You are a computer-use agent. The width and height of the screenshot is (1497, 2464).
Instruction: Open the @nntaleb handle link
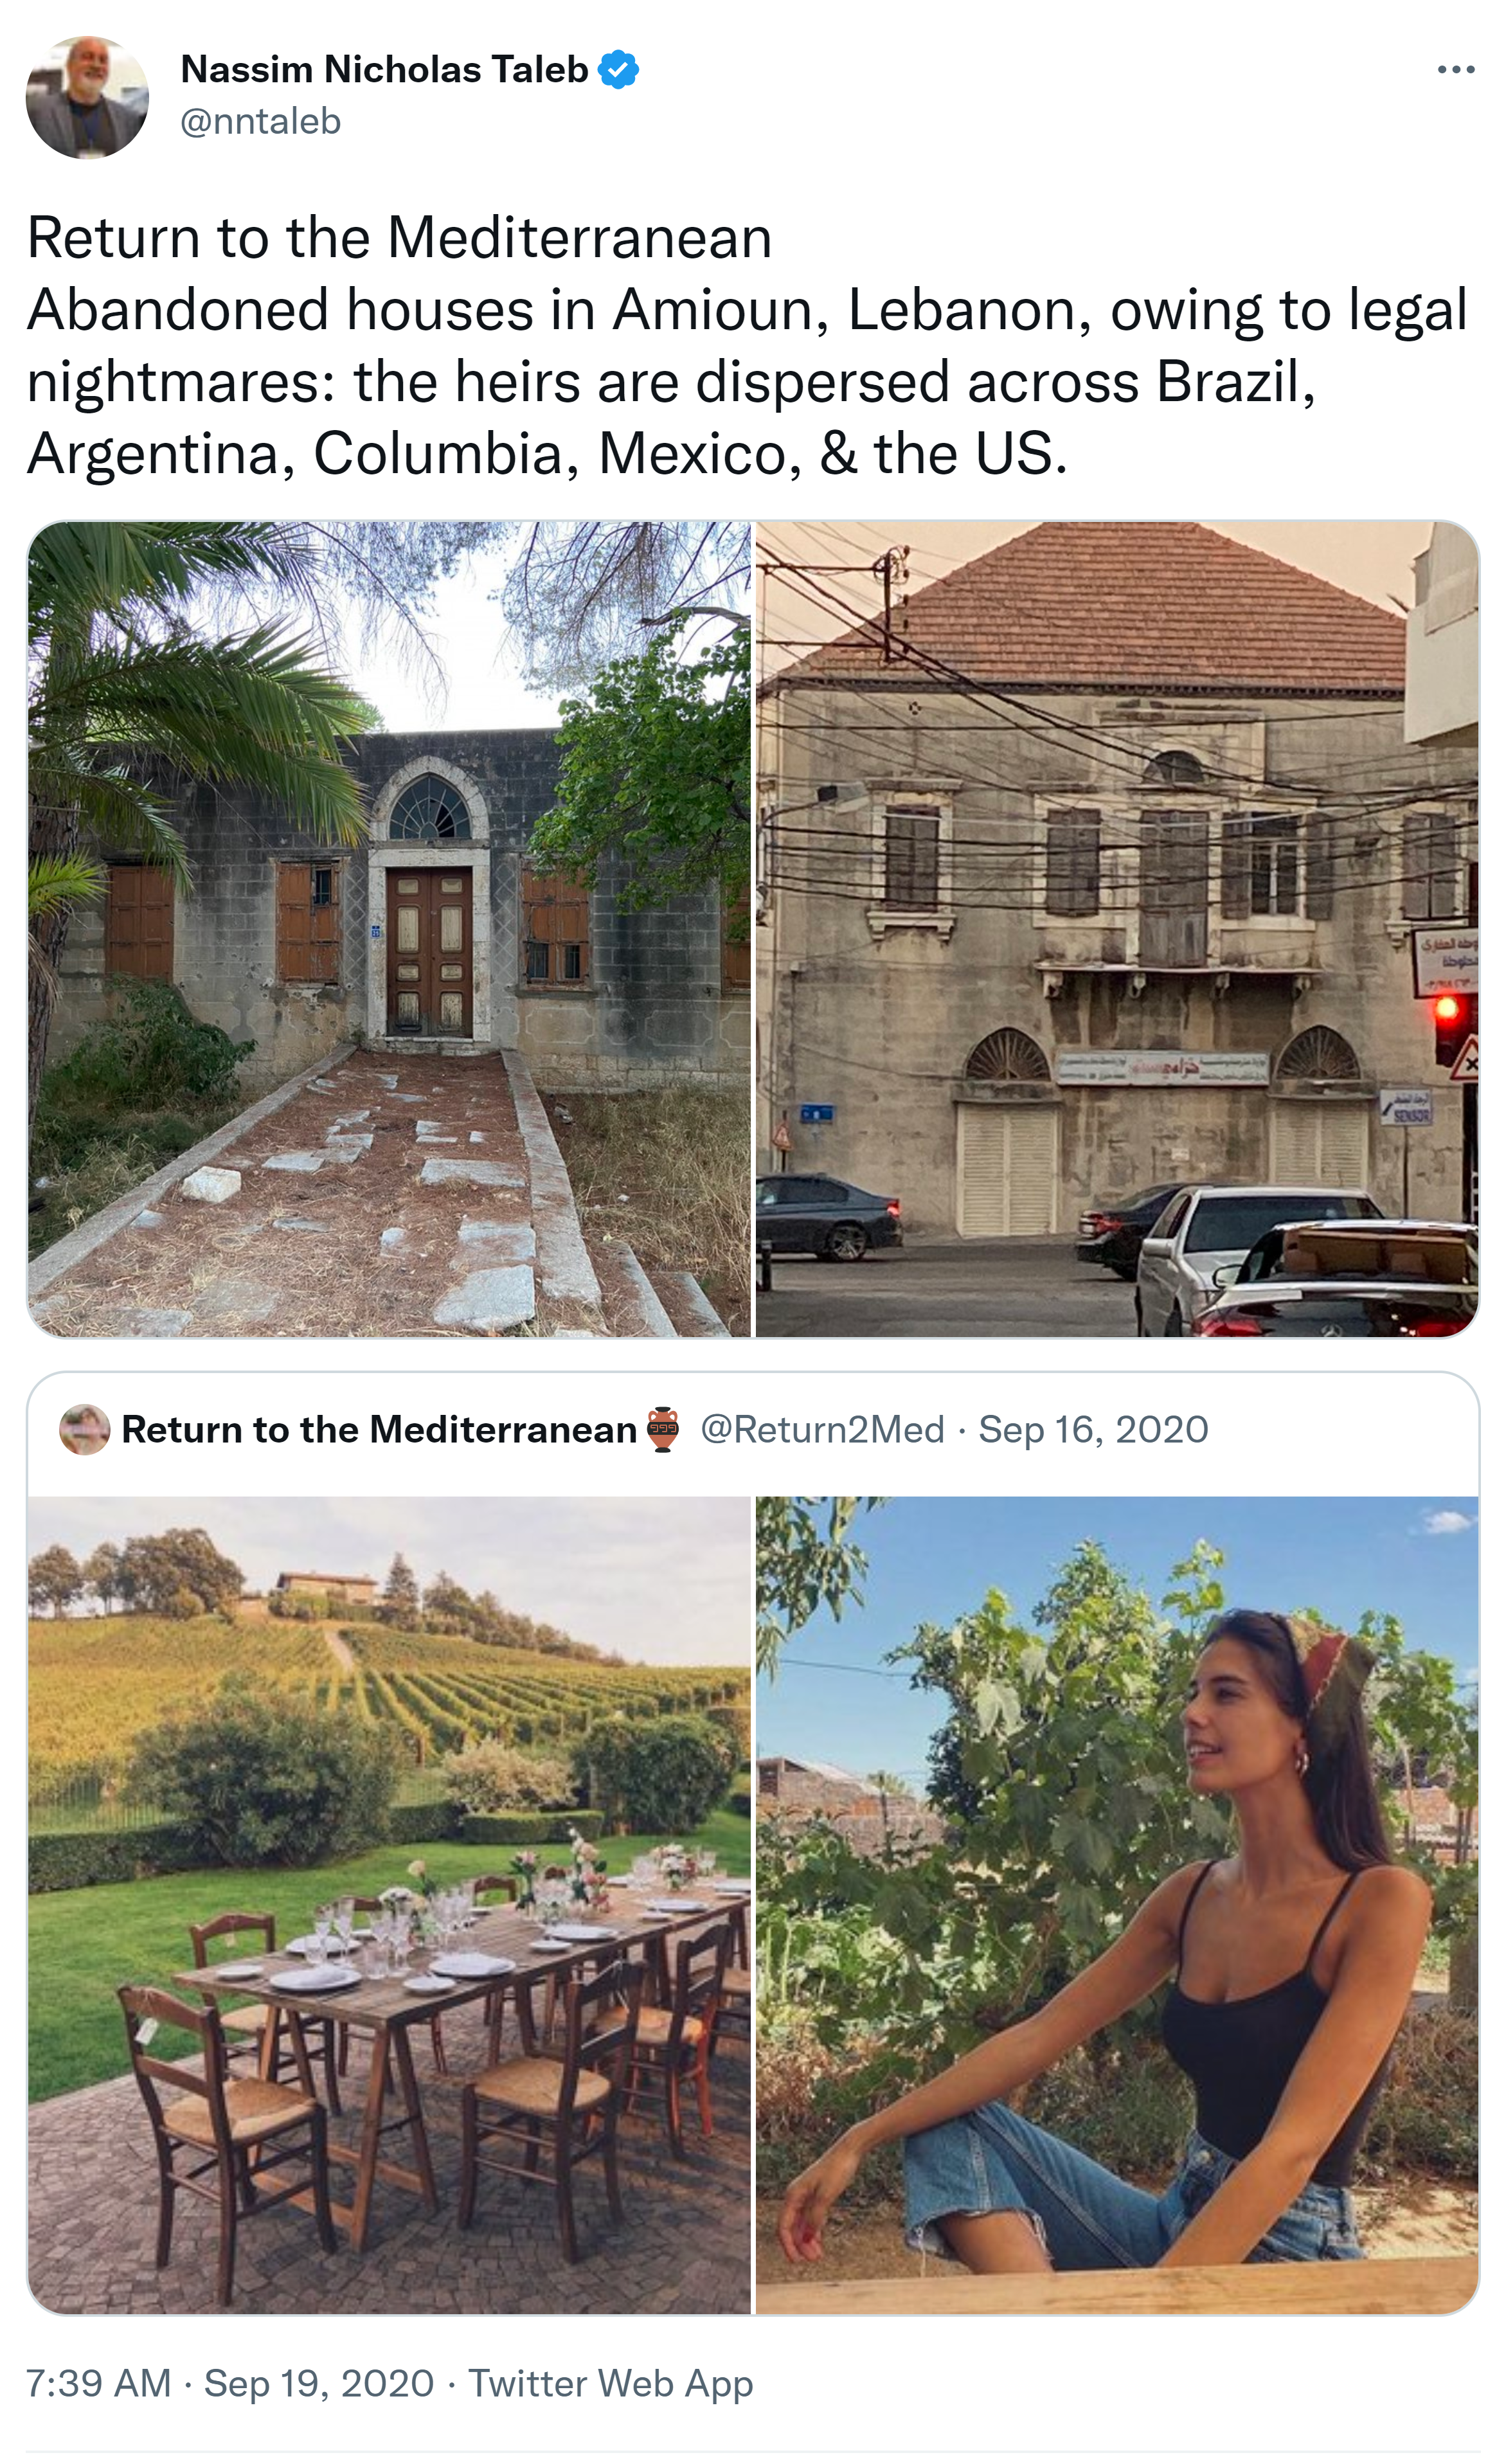[261, 121]
